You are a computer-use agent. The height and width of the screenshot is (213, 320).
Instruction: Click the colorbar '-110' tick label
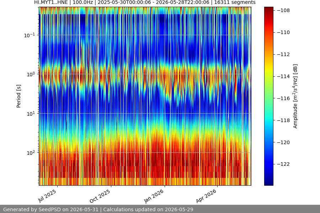tap(283, 32)
